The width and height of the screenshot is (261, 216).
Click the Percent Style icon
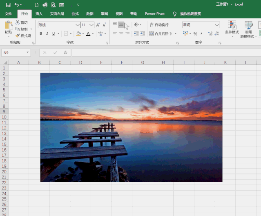pyautogui.click(x=195, y=33)
